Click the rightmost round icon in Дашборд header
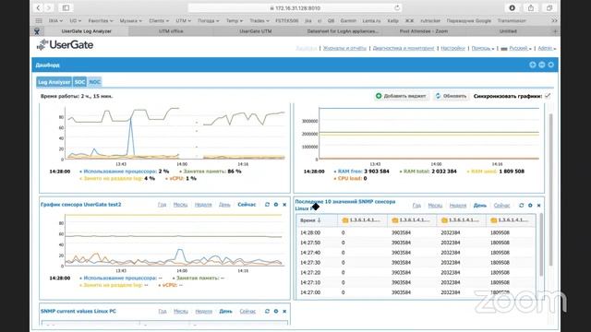This screenshot has height=332, width=591. pyautogui.click(x=550, y=65)
